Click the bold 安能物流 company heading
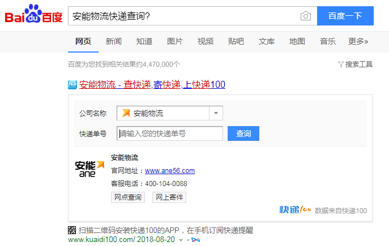This screenshot has height=246, width=389. (x=125, y=158)
